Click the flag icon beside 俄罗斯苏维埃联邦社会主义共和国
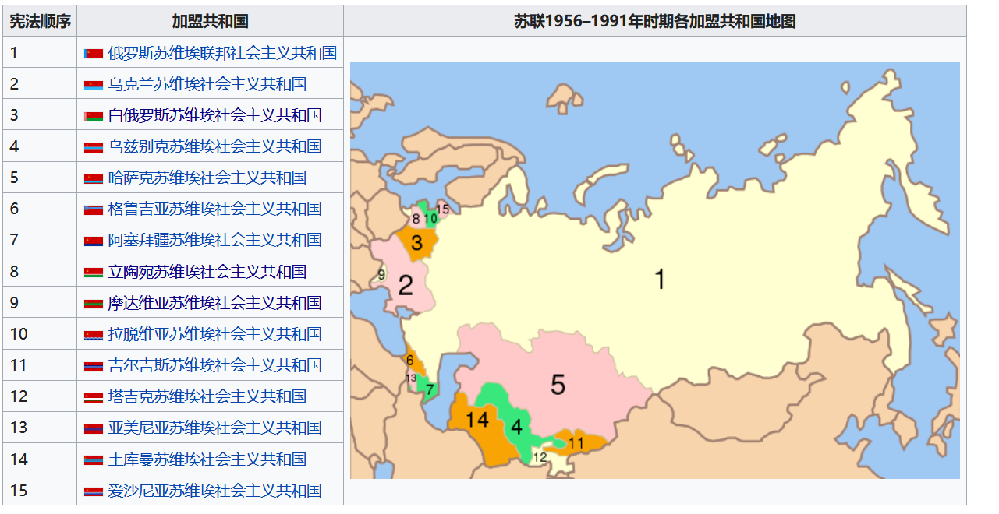This screenshot has width=999, height=514. coord(94,54)
